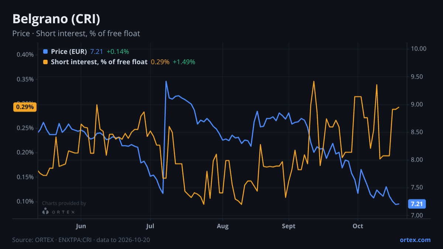The width and height of the screenshot is (443, 249).
Task: Click the Belgrano (CRI) chart title
Action: click(x=56, y=18)
